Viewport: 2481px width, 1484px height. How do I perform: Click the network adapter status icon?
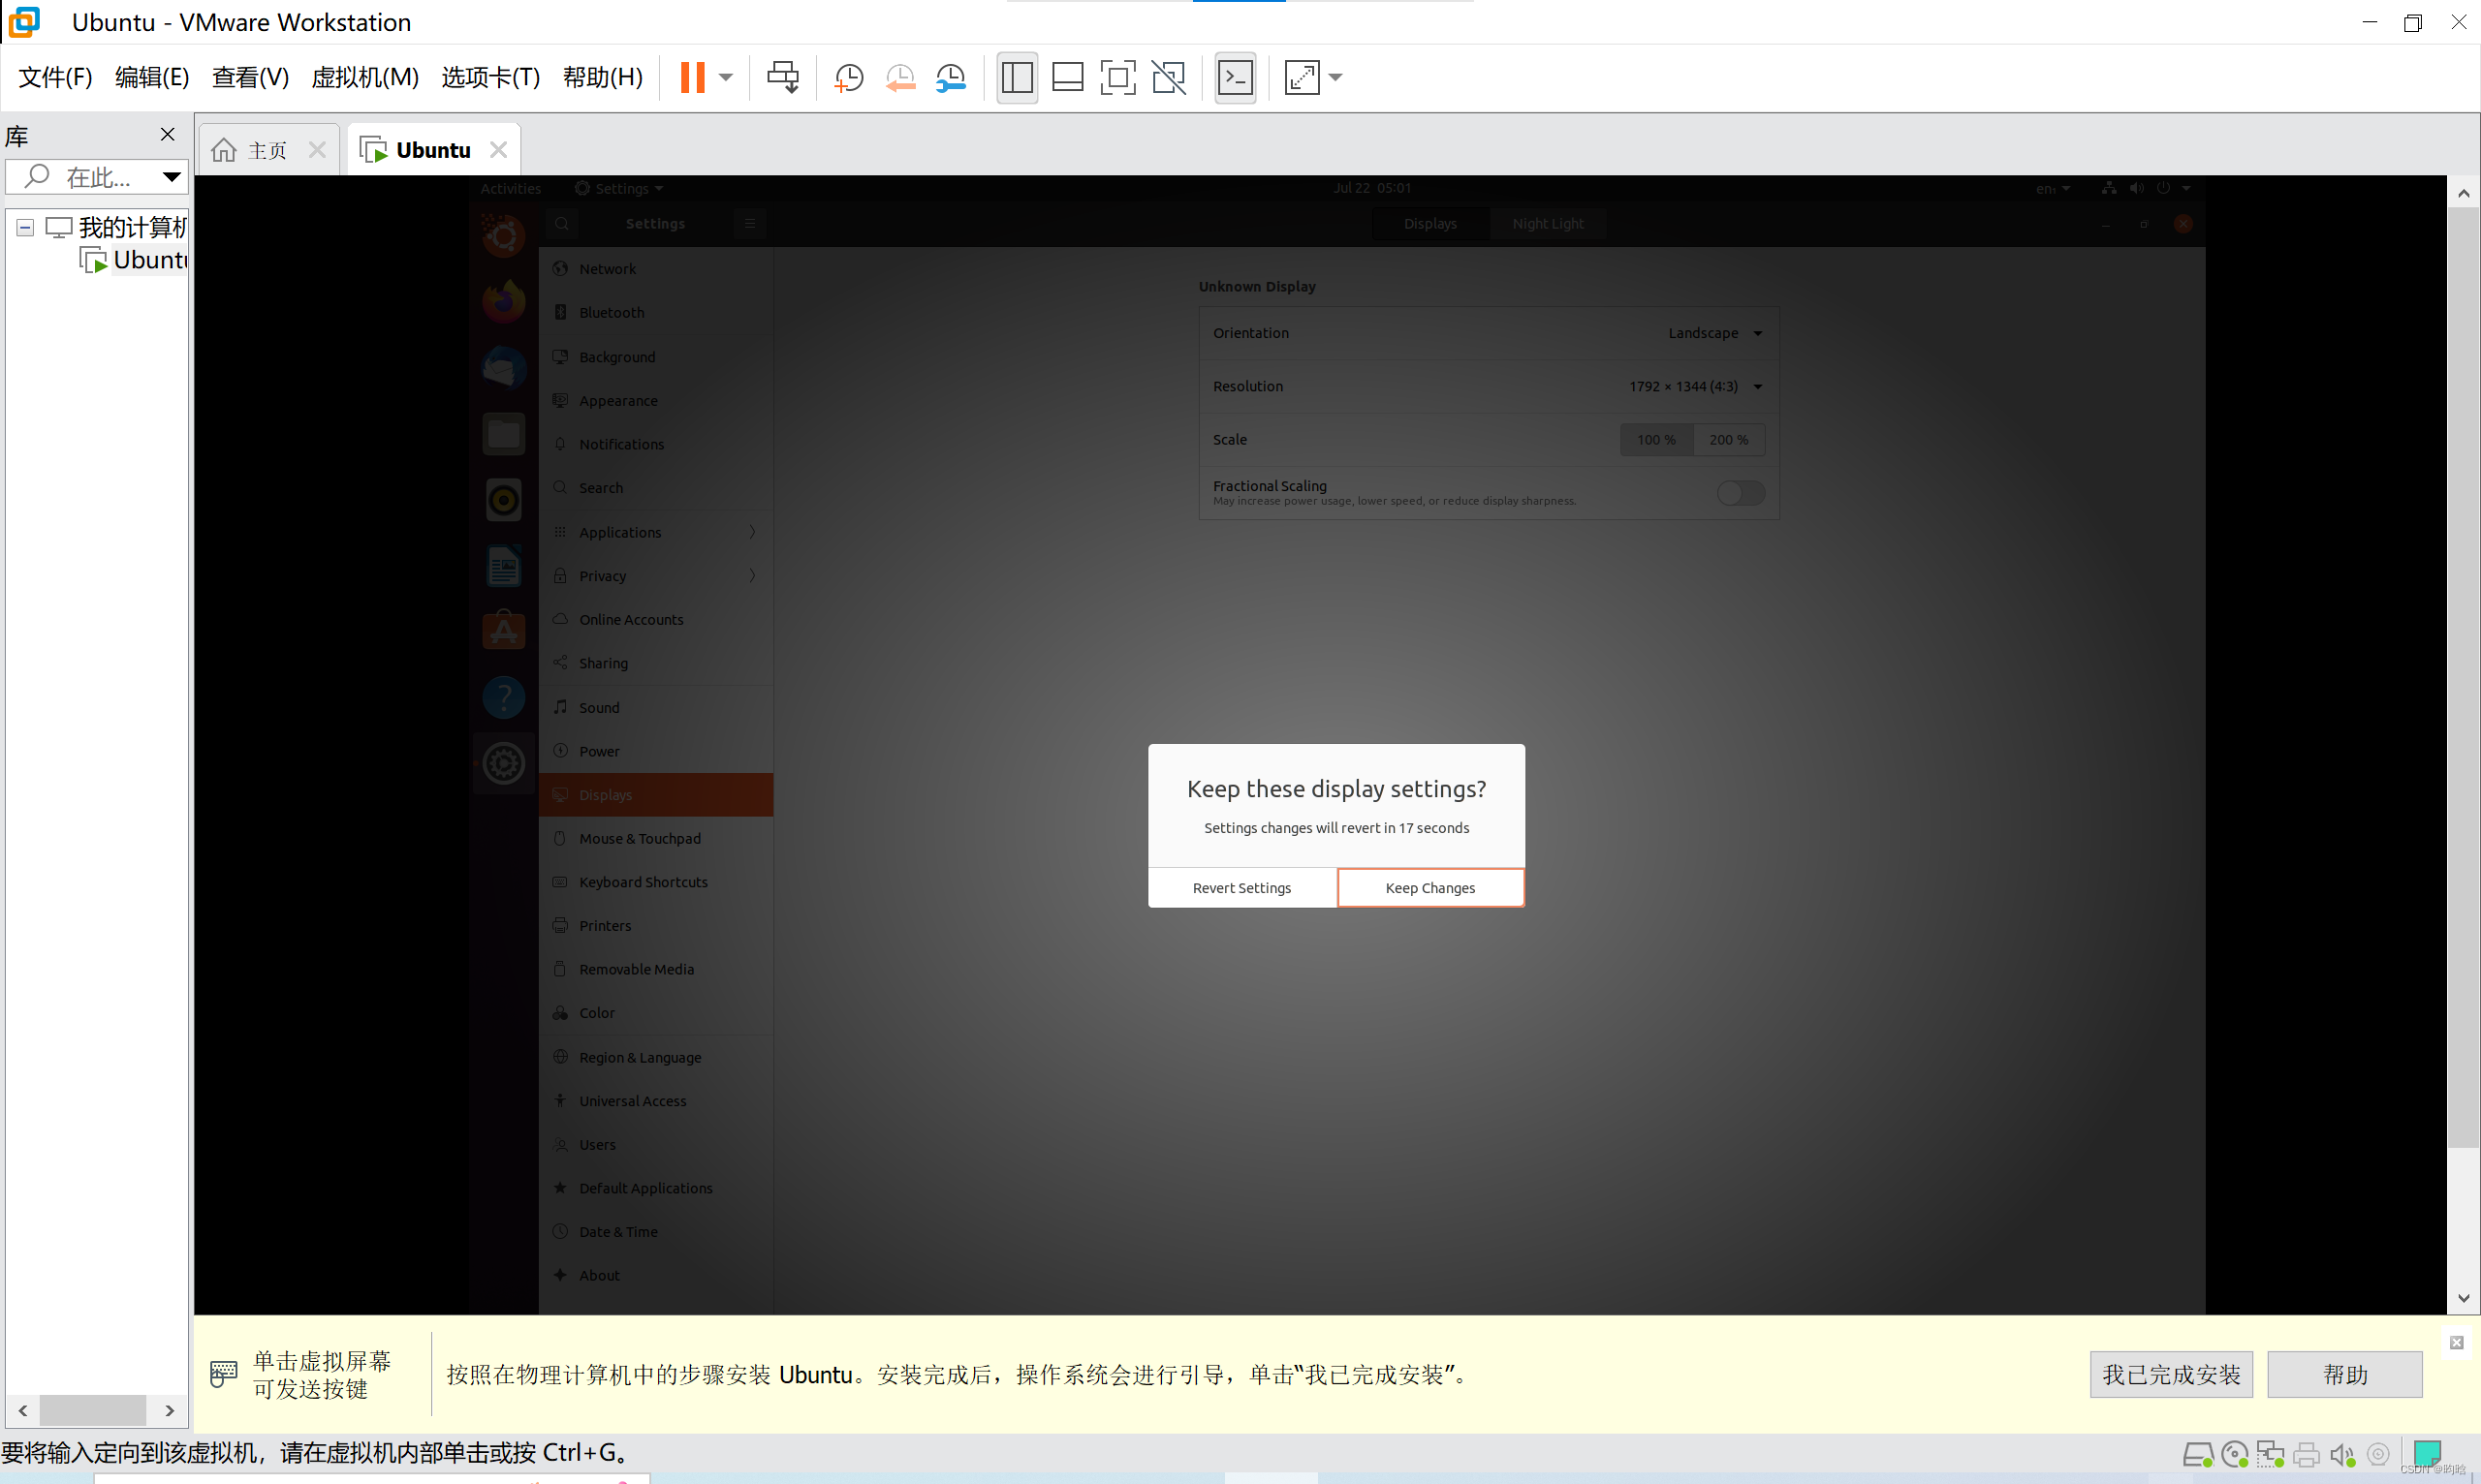pyautogui.click(x=2270, y=1455)
